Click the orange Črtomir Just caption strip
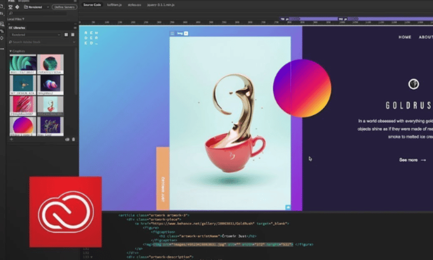 163,178
